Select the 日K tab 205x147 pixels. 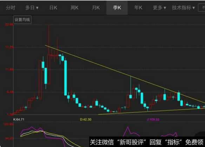[53, 8]
